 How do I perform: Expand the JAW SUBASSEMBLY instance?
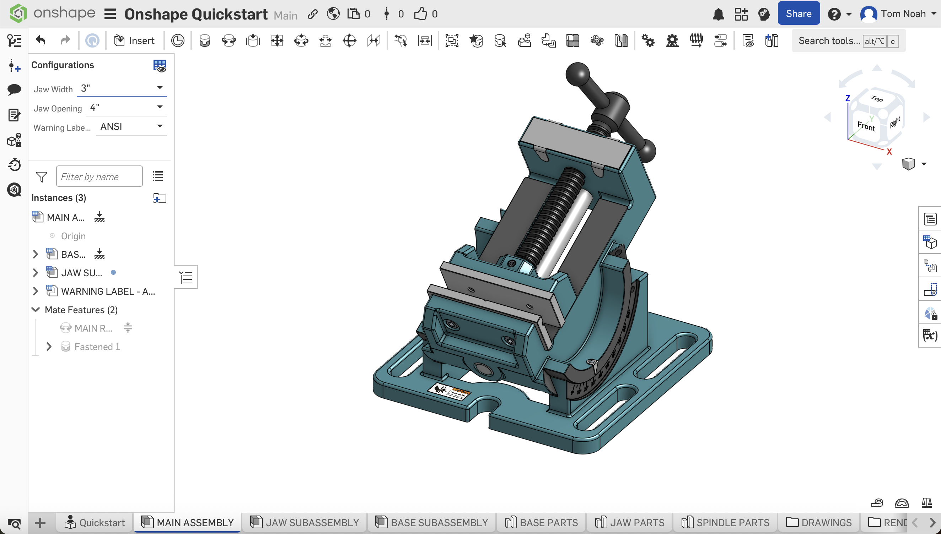(36, 273)
